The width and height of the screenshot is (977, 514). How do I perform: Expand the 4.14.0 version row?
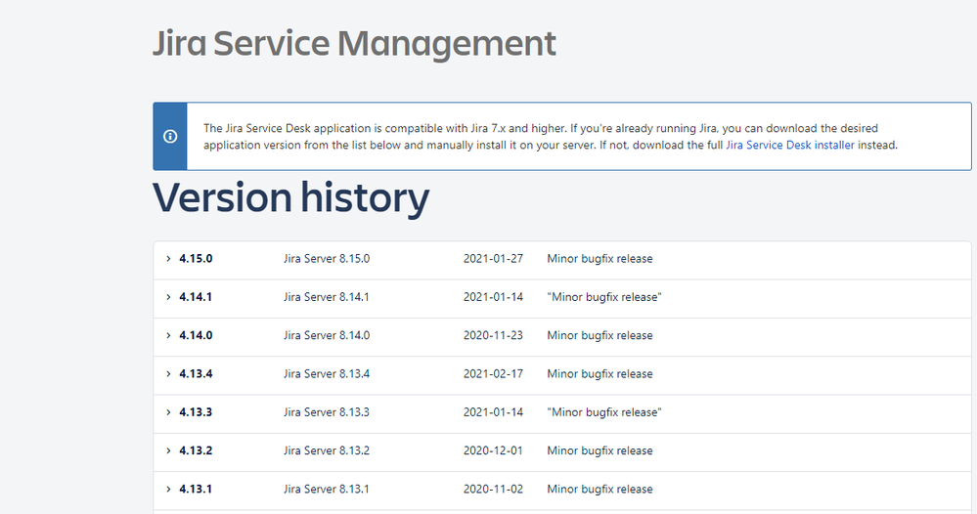[168, 335]
